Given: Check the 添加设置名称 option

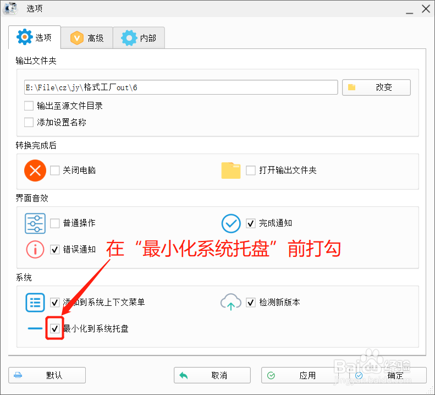Looking at the screenshot, I should click(29, 123).
